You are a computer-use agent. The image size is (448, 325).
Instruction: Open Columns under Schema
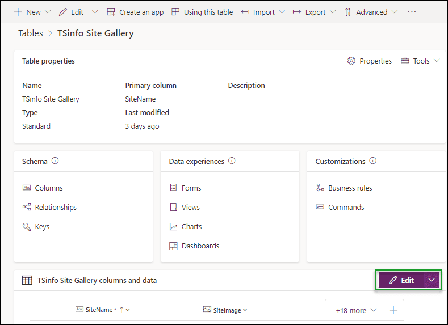point(49,188)
